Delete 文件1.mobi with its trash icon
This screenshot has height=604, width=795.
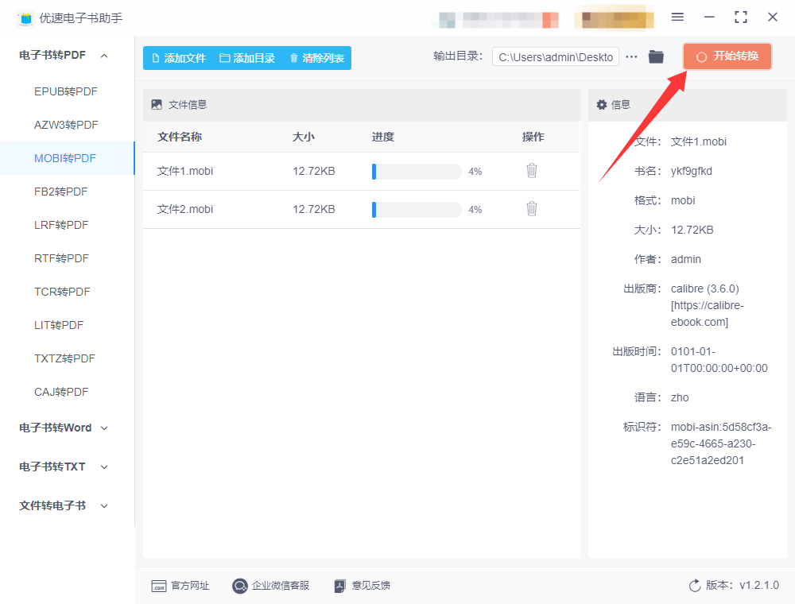tap(531, 171)
